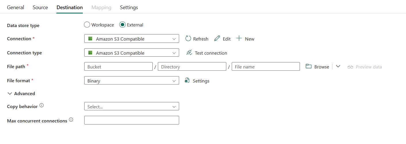
Task: Open the Settings tab
Action: click(x=129, y=7)
